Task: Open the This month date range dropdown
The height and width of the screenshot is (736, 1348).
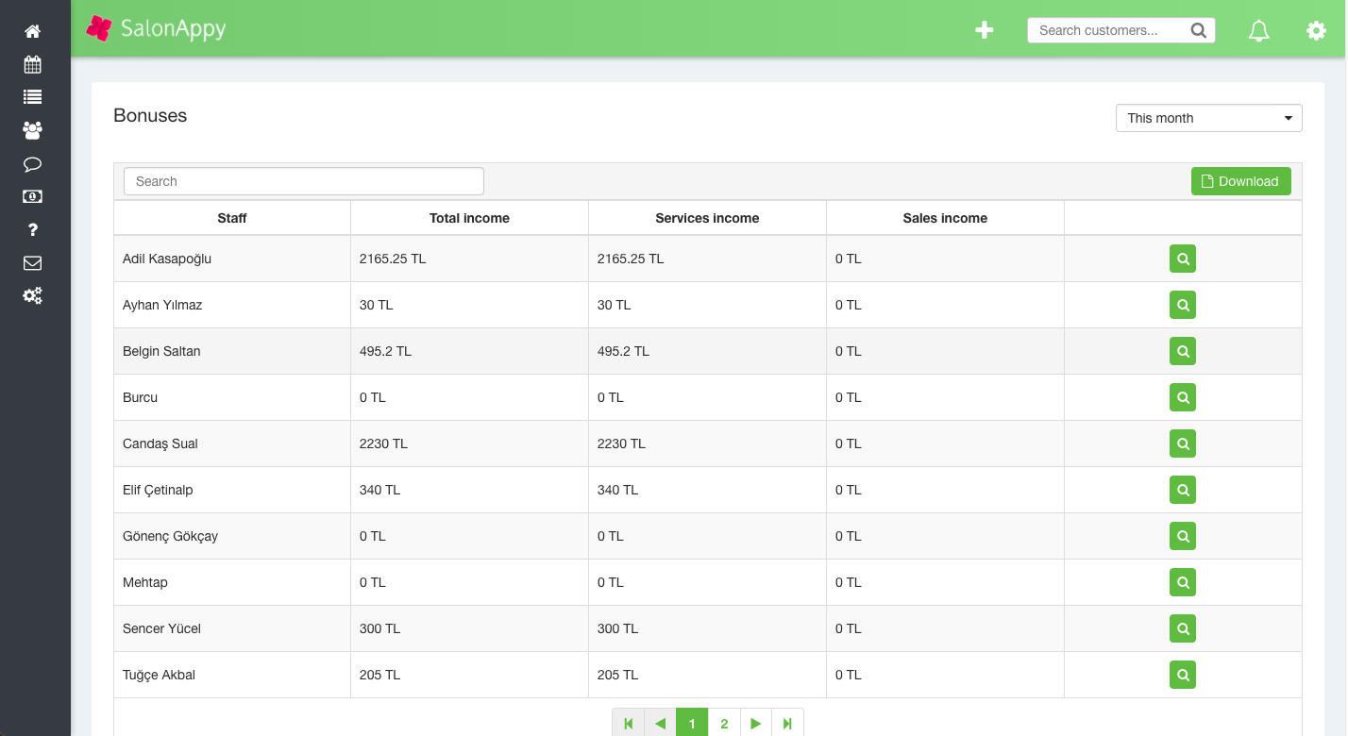Action: (x=1208, y=117)
